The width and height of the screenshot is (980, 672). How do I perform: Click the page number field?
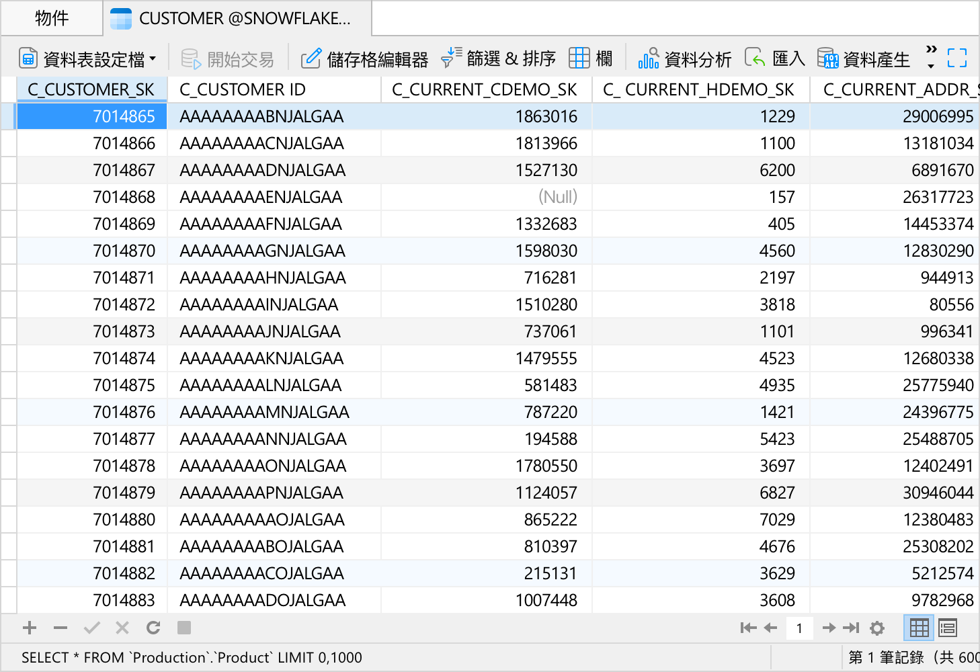pyautogui.click(x=799, y=628)
